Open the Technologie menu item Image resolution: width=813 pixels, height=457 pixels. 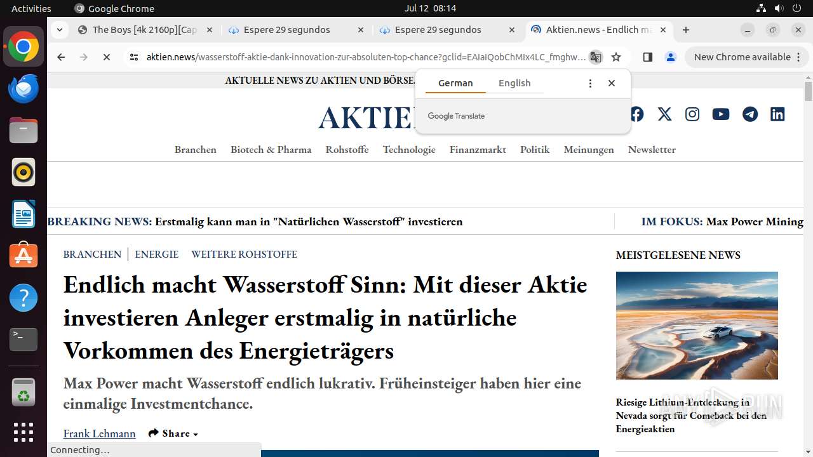point(409,150)
